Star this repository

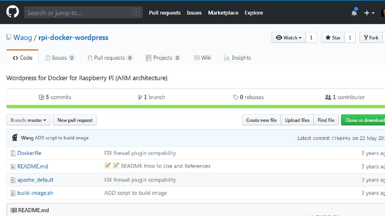[333, 37]
